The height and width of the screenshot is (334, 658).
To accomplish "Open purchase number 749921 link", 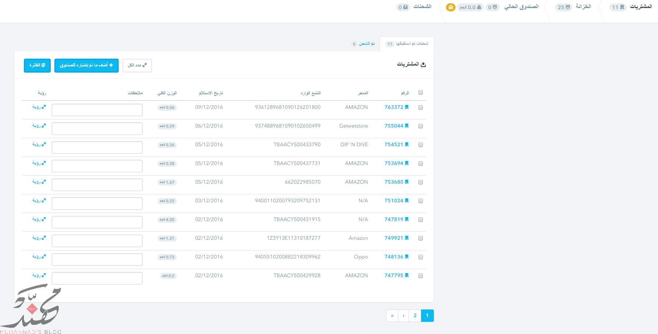I will pos(396,238).
